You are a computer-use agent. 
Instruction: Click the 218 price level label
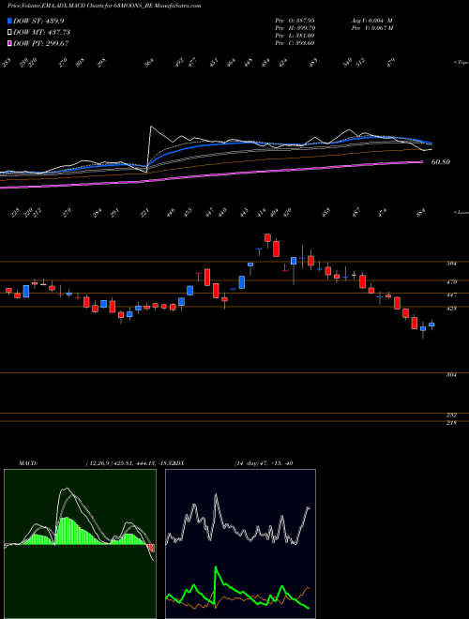point(451,423)
